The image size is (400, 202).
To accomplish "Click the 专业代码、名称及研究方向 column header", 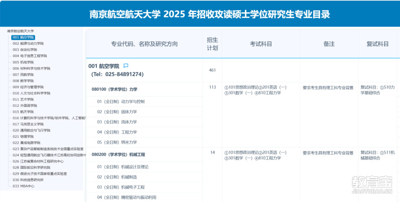I will 144,44.
